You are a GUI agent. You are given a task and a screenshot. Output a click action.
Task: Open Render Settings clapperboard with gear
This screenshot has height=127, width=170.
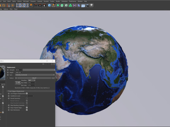pos(44,5)
